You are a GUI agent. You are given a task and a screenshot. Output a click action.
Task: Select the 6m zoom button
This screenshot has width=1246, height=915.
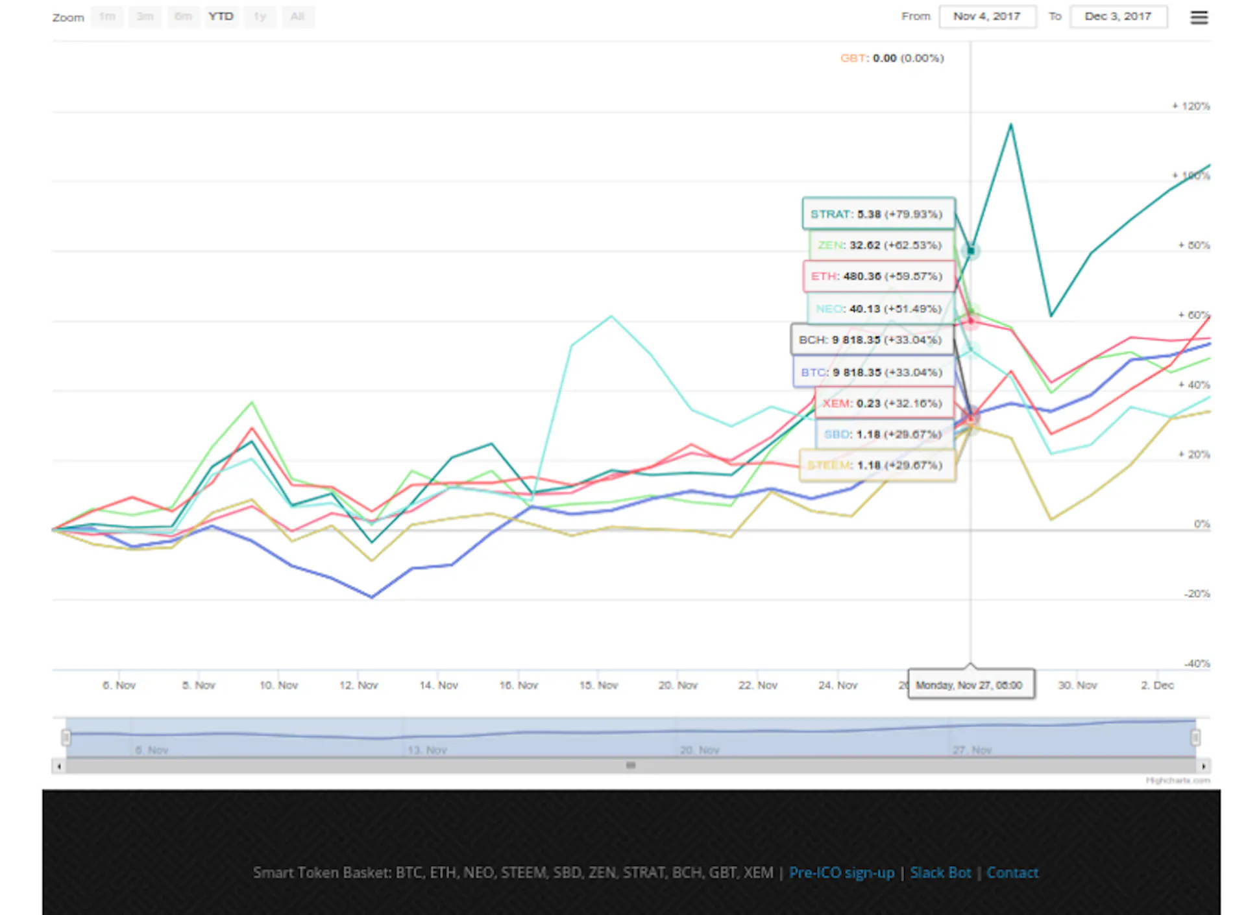tap(184, 17)
